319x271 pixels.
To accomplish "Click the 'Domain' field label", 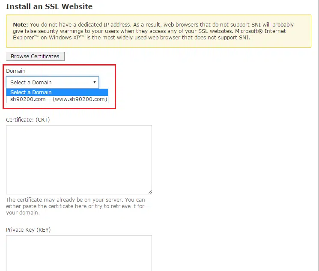I will point(16,71).
